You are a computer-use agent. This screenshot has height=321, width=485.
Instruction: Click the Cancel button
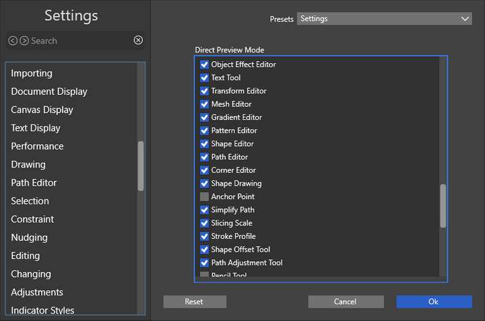click(346, 301)
